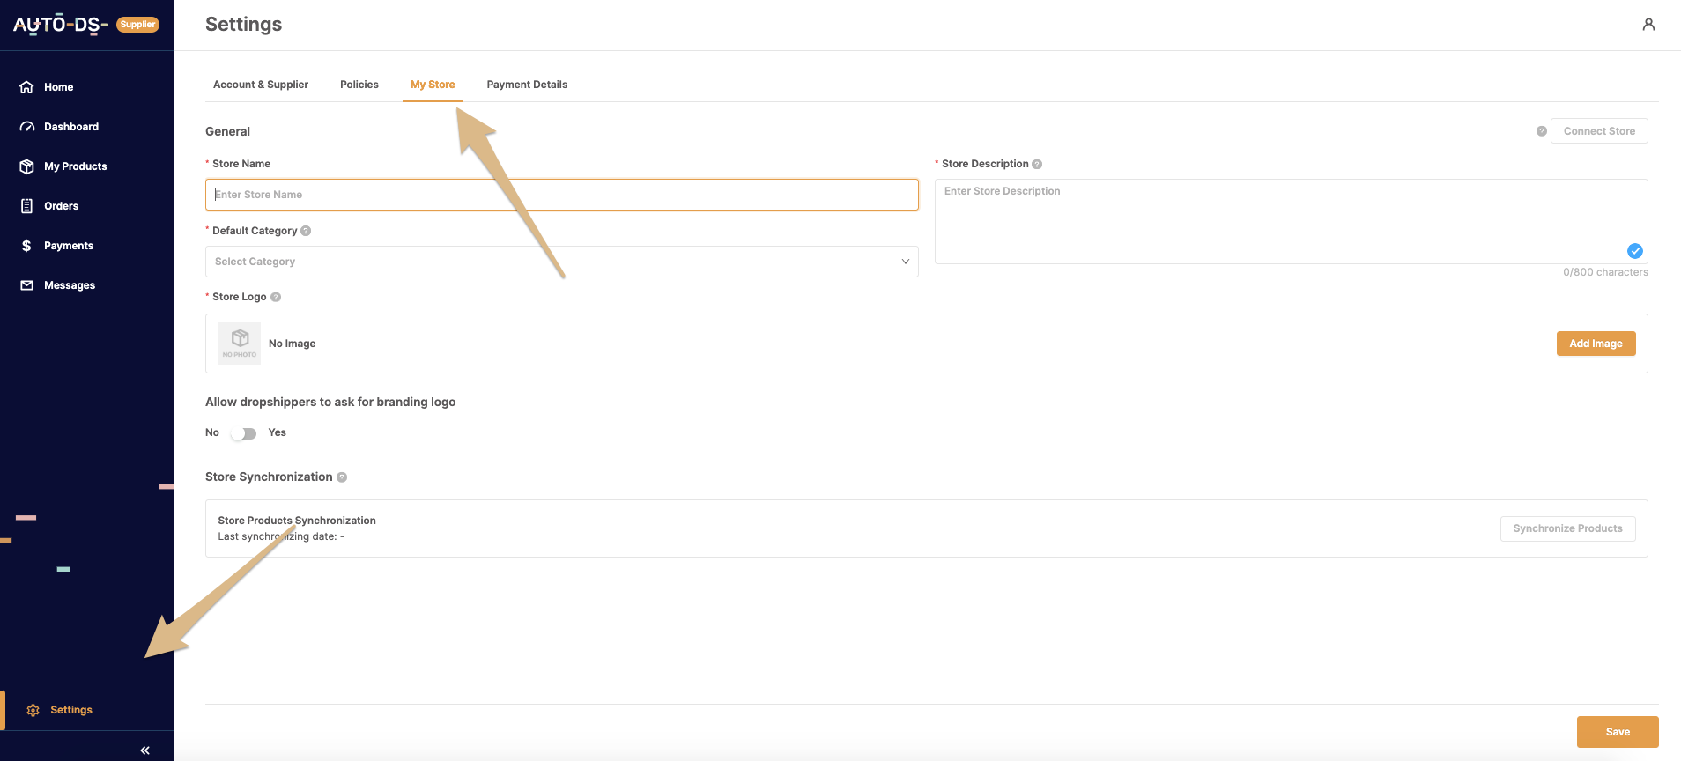Click the Add Image button
This screenshot has height=761, width=1681.
click(x=1596, y=344)
